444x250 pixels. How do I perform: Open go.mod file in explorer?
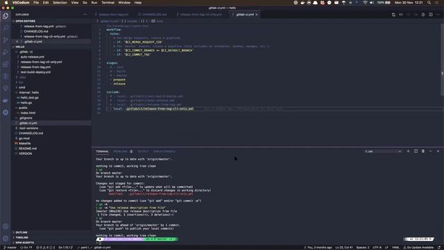pos(24,138)
